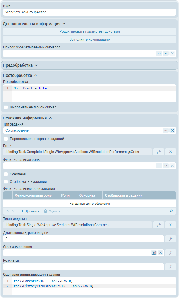Click Добавить to add functional role row

(x=30, y=211)
